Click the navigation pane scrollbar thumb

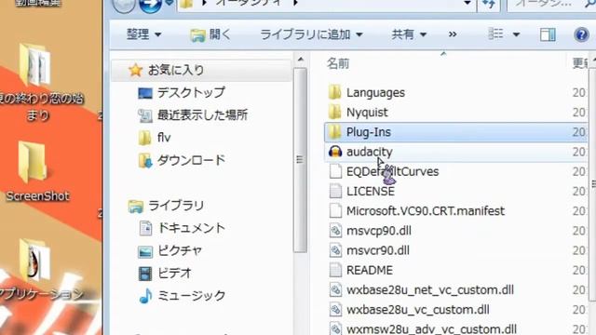tap(300, 159)
